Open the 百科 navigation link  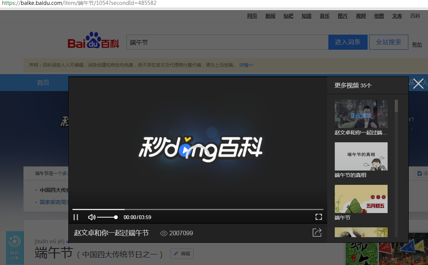pos(415,16)
